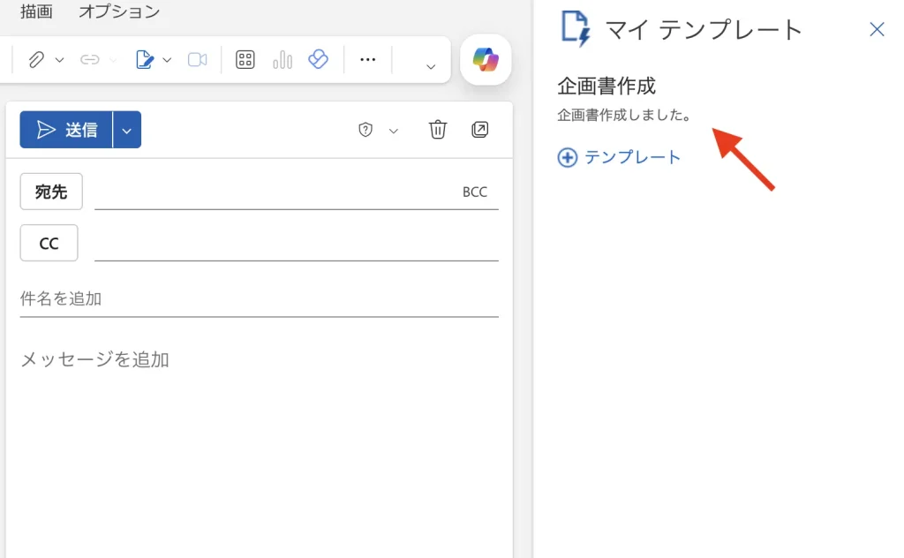Discard the draft with the trash icon
The height and width of the screenshot is (558, 904).
point(437,130)
